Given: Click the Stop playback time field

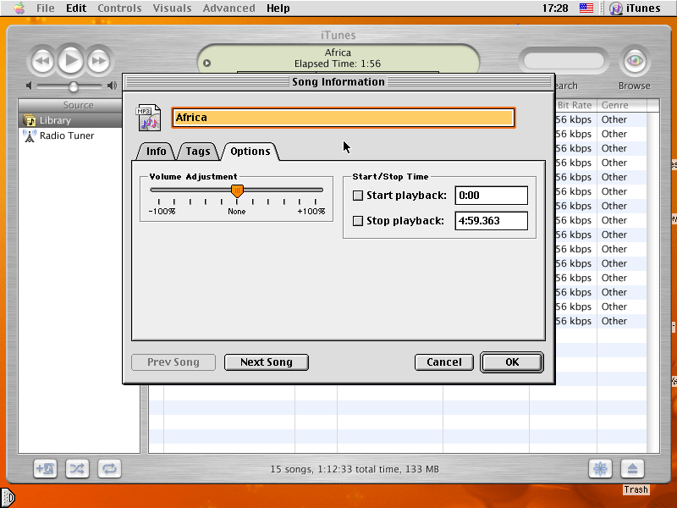Looking at the screenshot, I should [x=492, y=221].
